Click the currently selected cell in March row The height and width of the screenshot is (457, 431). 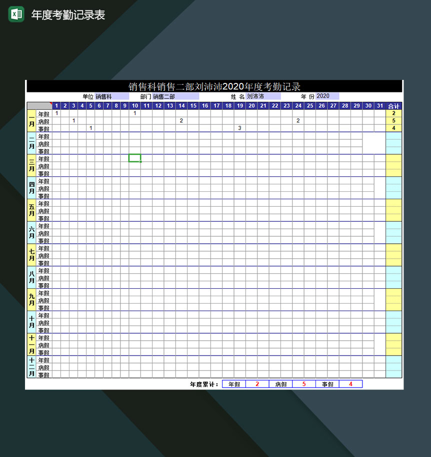click(x=134, y=158)
